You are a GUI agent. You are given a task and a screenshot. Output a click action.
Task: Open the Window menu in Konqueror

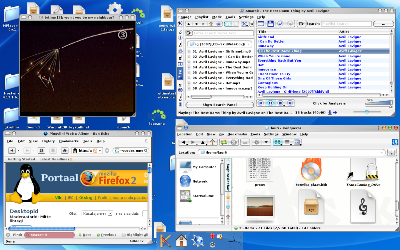coord(289,134)
